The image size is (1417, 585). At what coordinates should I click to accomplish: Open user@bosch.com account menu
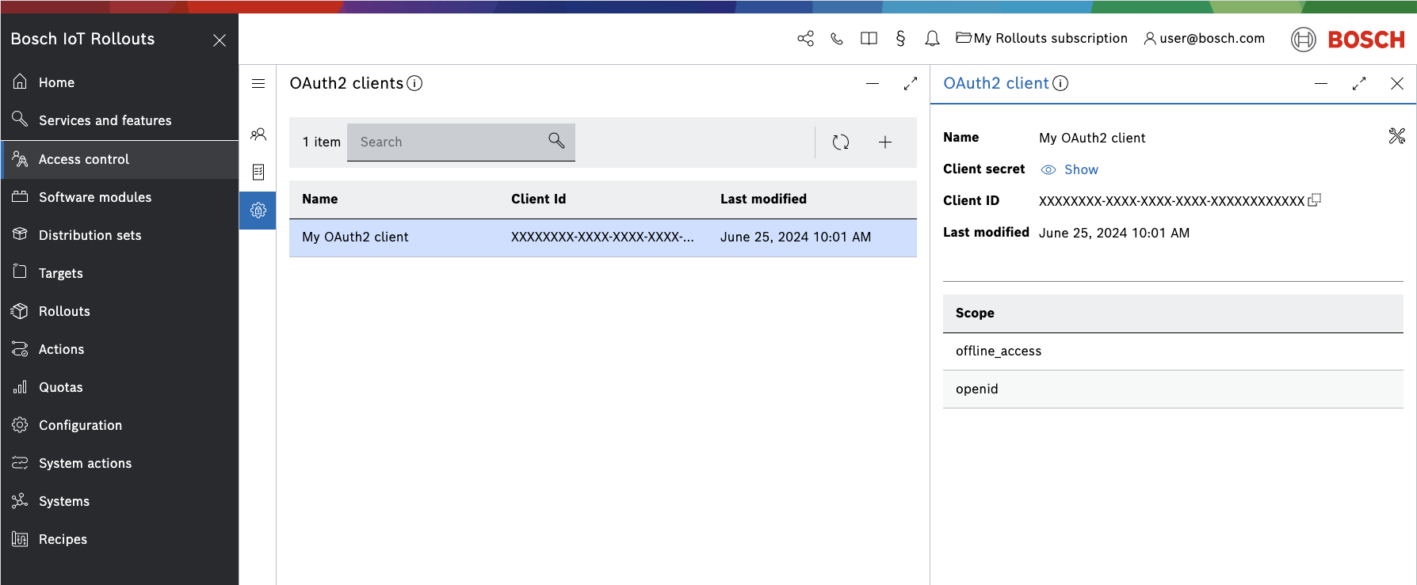(x=1204, y=39)
